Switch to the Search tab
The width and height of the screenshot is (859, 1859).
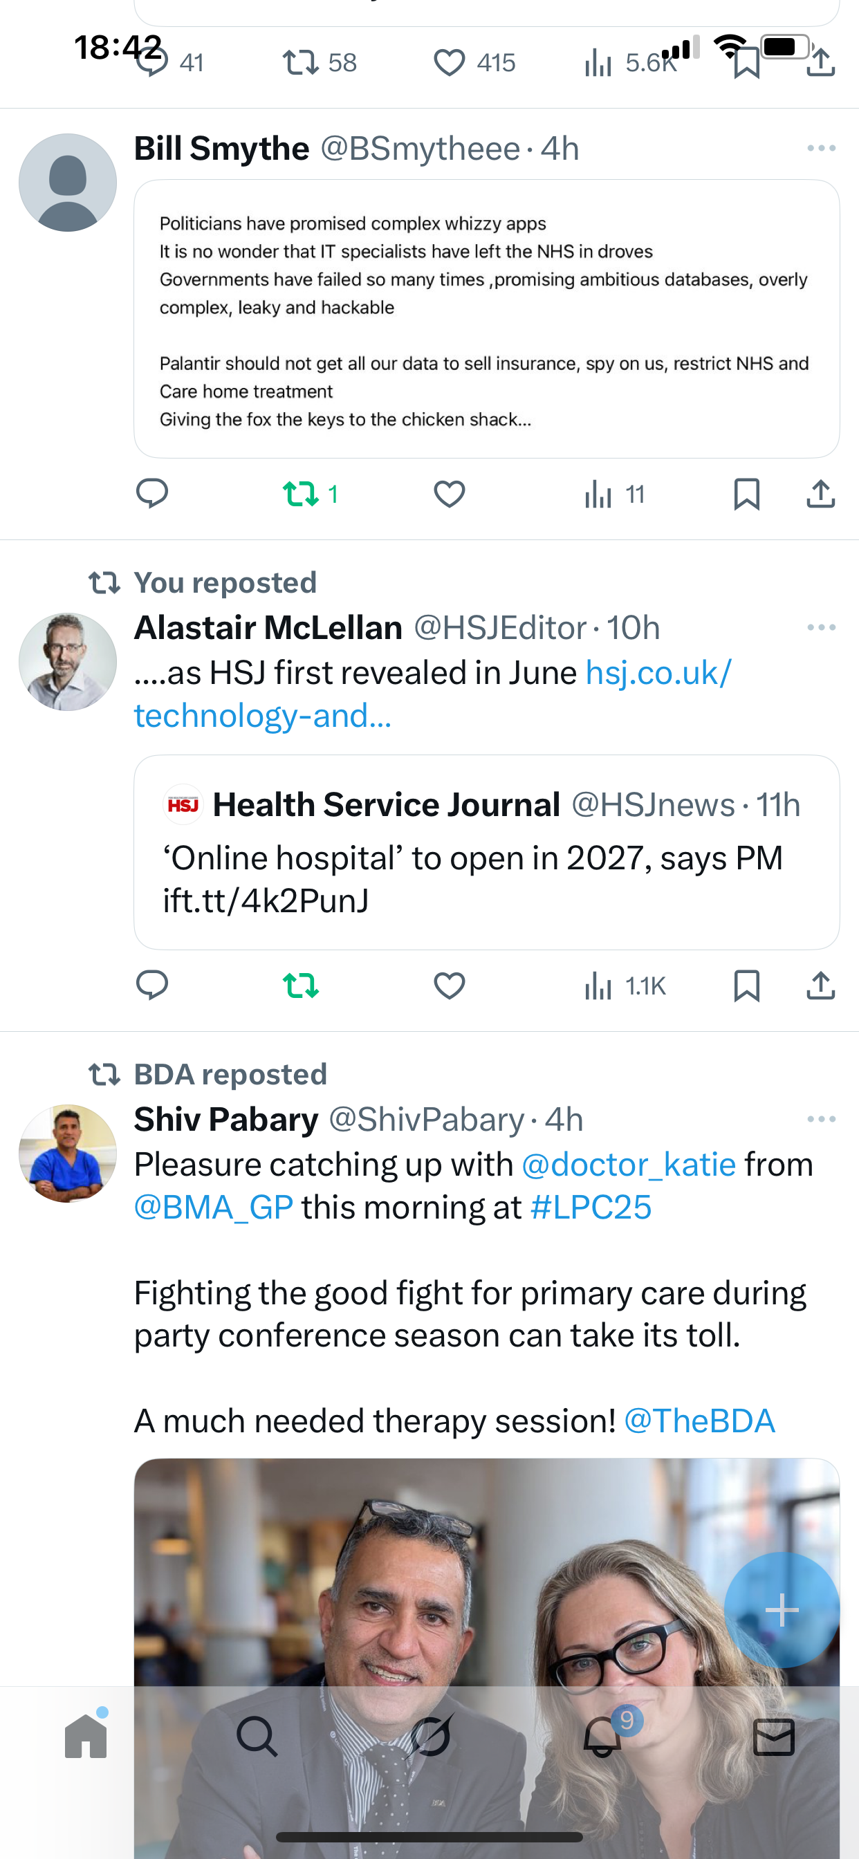click(x=257, y=1737)
